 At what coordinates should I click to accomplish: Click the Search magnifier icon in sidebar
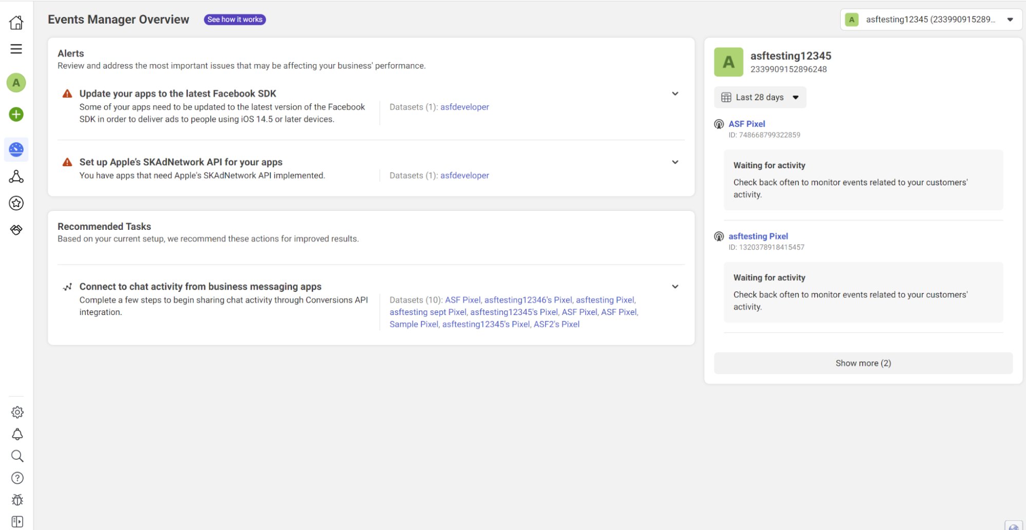pyautogui.click(x=17, y=456)
